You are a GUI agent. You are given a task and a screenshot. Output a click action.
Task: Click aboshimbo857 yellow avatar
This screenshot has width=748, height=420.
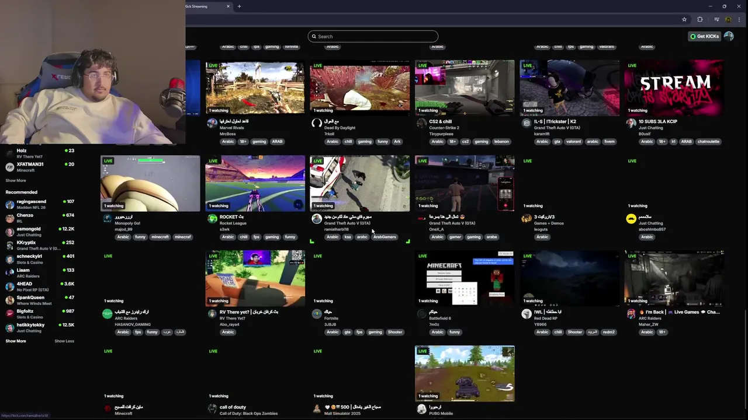(x=631, y=219)
